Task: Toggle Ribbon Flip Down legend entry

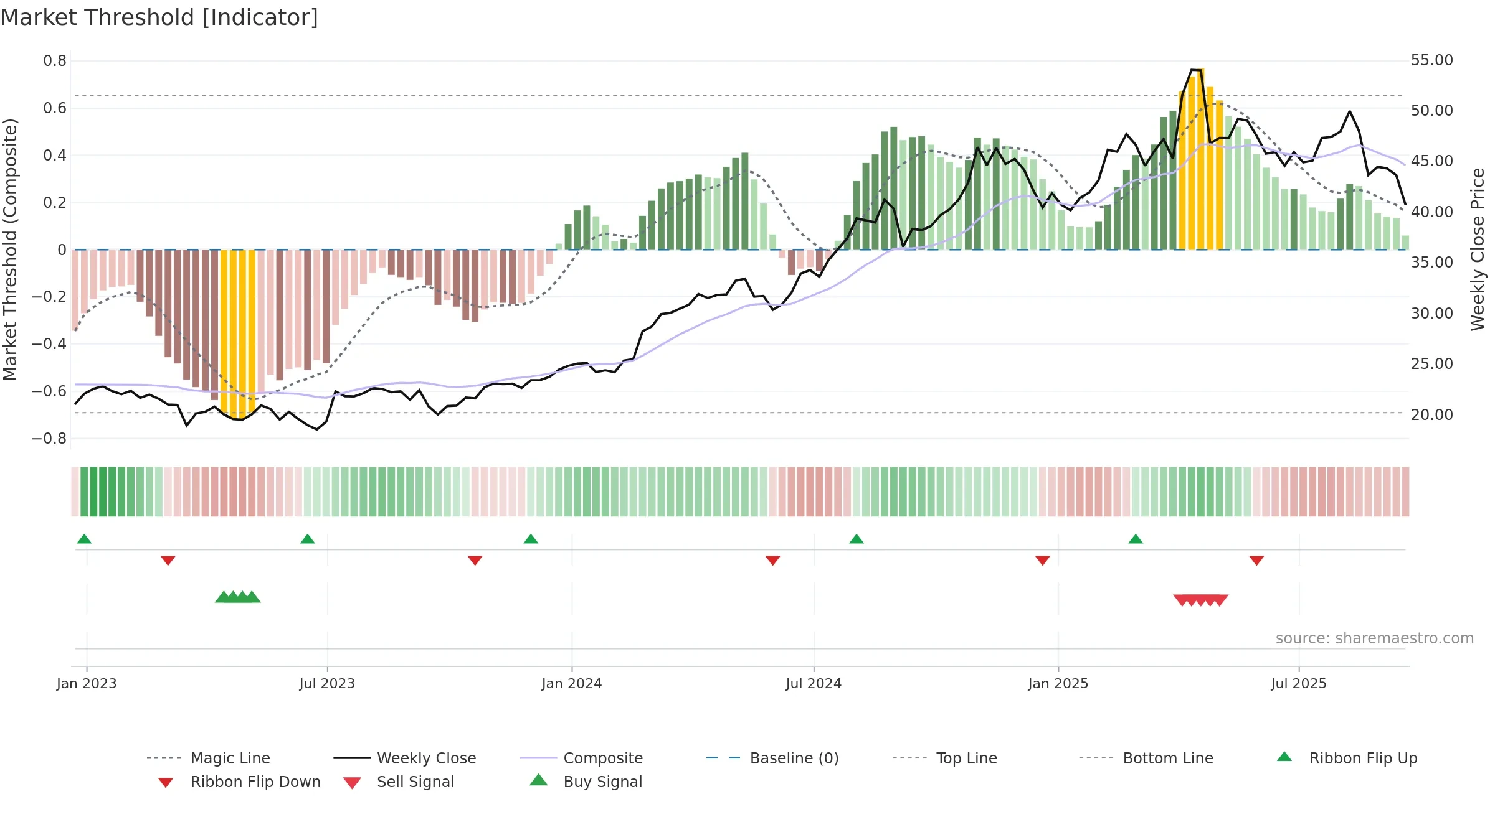Action: 239,782
